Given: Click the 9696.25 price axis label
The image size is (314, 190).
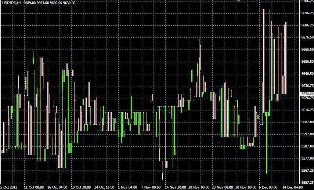Looking at the screenshot, I should click(x=307, y=13).
